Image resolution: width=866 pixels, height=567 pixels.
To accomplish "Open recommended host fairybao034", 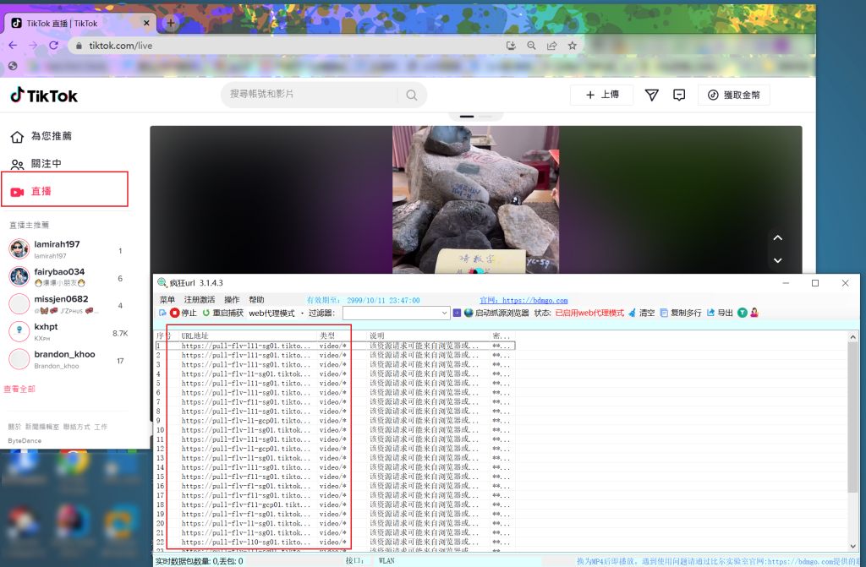I will (x=66, y=277).
